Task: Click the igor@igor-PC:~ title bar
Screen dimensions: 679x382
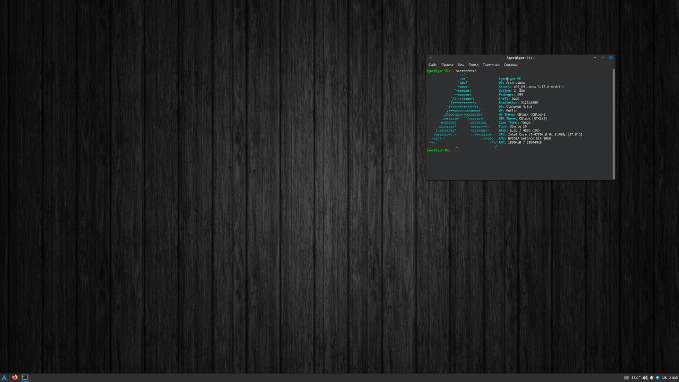Action: point(520,57)
